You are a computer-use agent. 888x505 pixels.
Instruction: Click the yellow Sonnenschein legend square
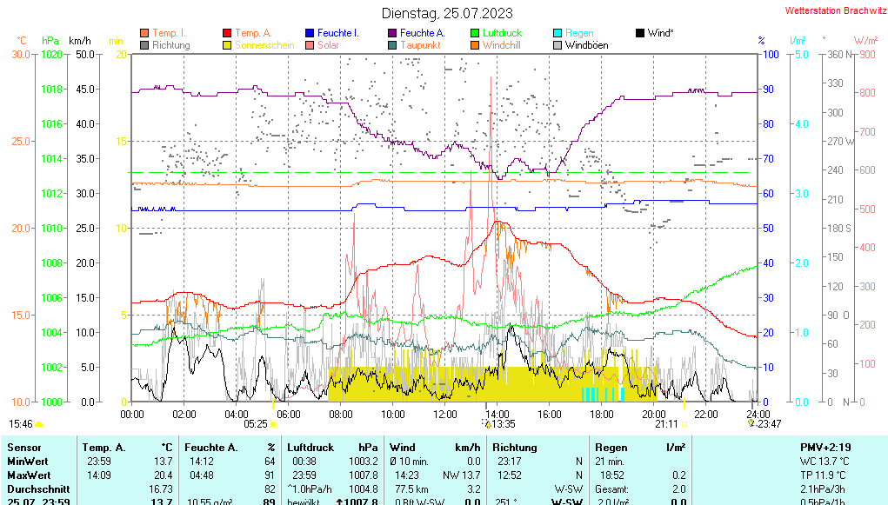pyautogui.click(x=227, y=45)
